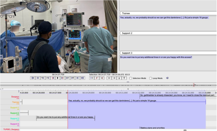Click the current time display 00:14:27.759
Image resolution: width=217 pixels, height=131 pixels.
(58, 75)
